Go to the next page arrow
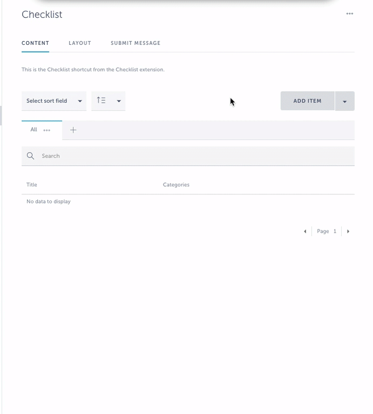The height and width of the screenshot is (414, 373). pyautogui.click(x=348, y=232)
